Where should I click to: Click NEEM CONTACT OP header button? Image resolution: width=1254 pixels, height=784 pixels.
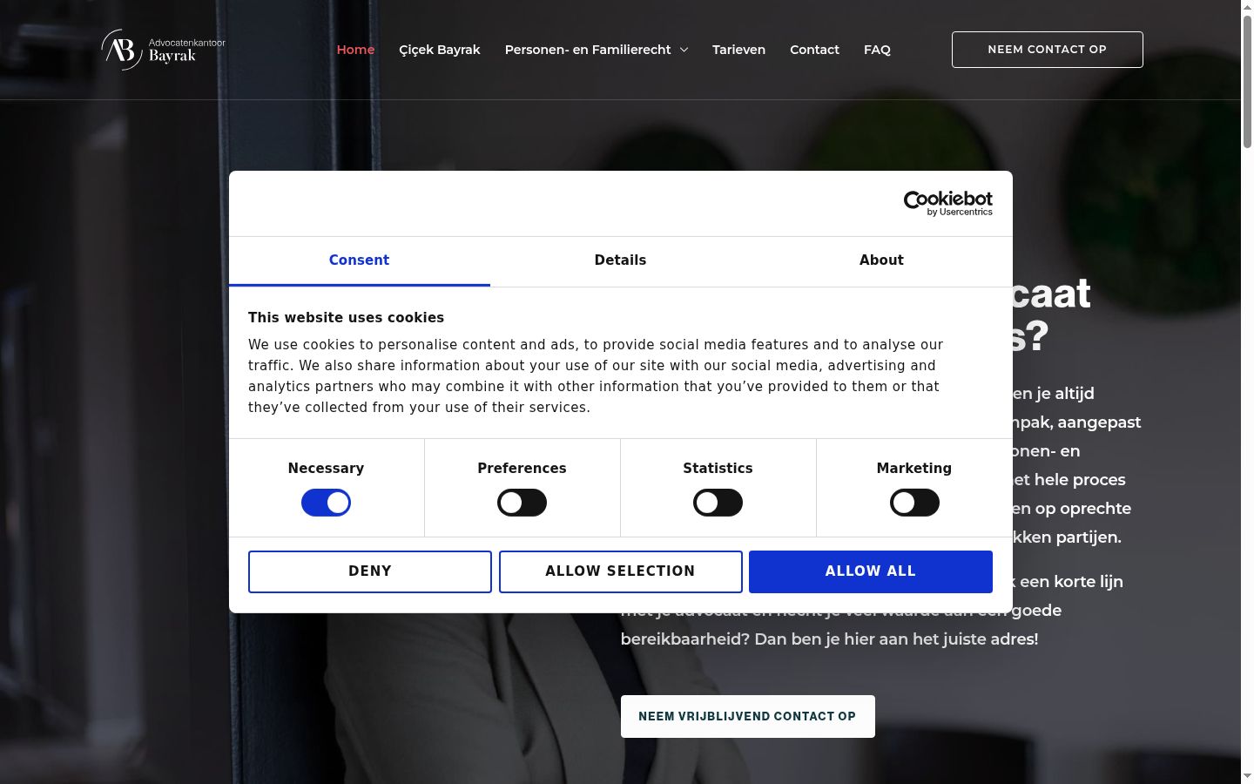point(1047,50)
